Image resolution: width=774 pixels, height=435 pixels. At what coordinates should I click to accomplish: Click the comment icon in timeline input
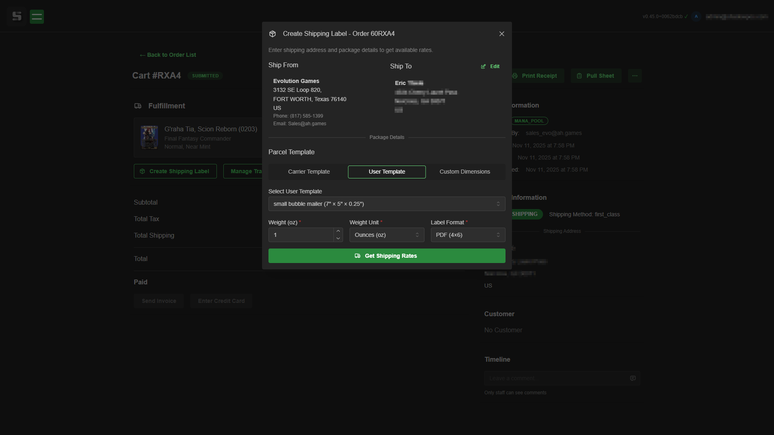tap(633, 378)
